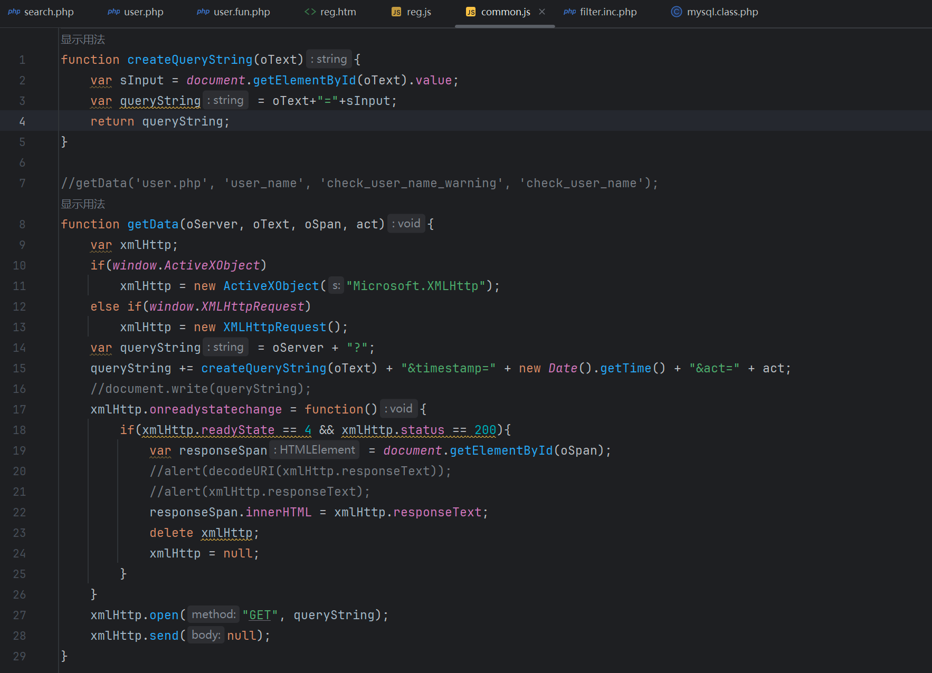The image size is (932, 673).
Task: Click the HTML icon on reg.htm tab
Action: coord(310,12)
